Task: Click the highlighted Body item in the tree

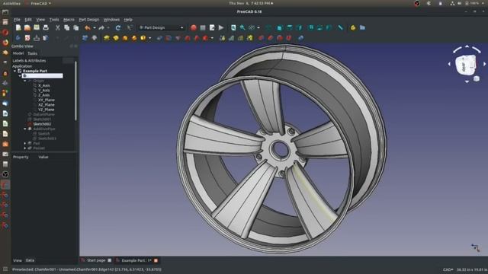Action: tap(42, 76)
